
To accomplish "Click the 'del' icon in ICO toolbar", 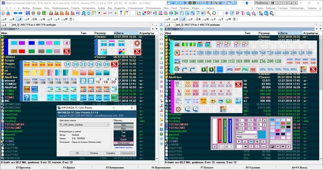I will (x=238, y=101).
